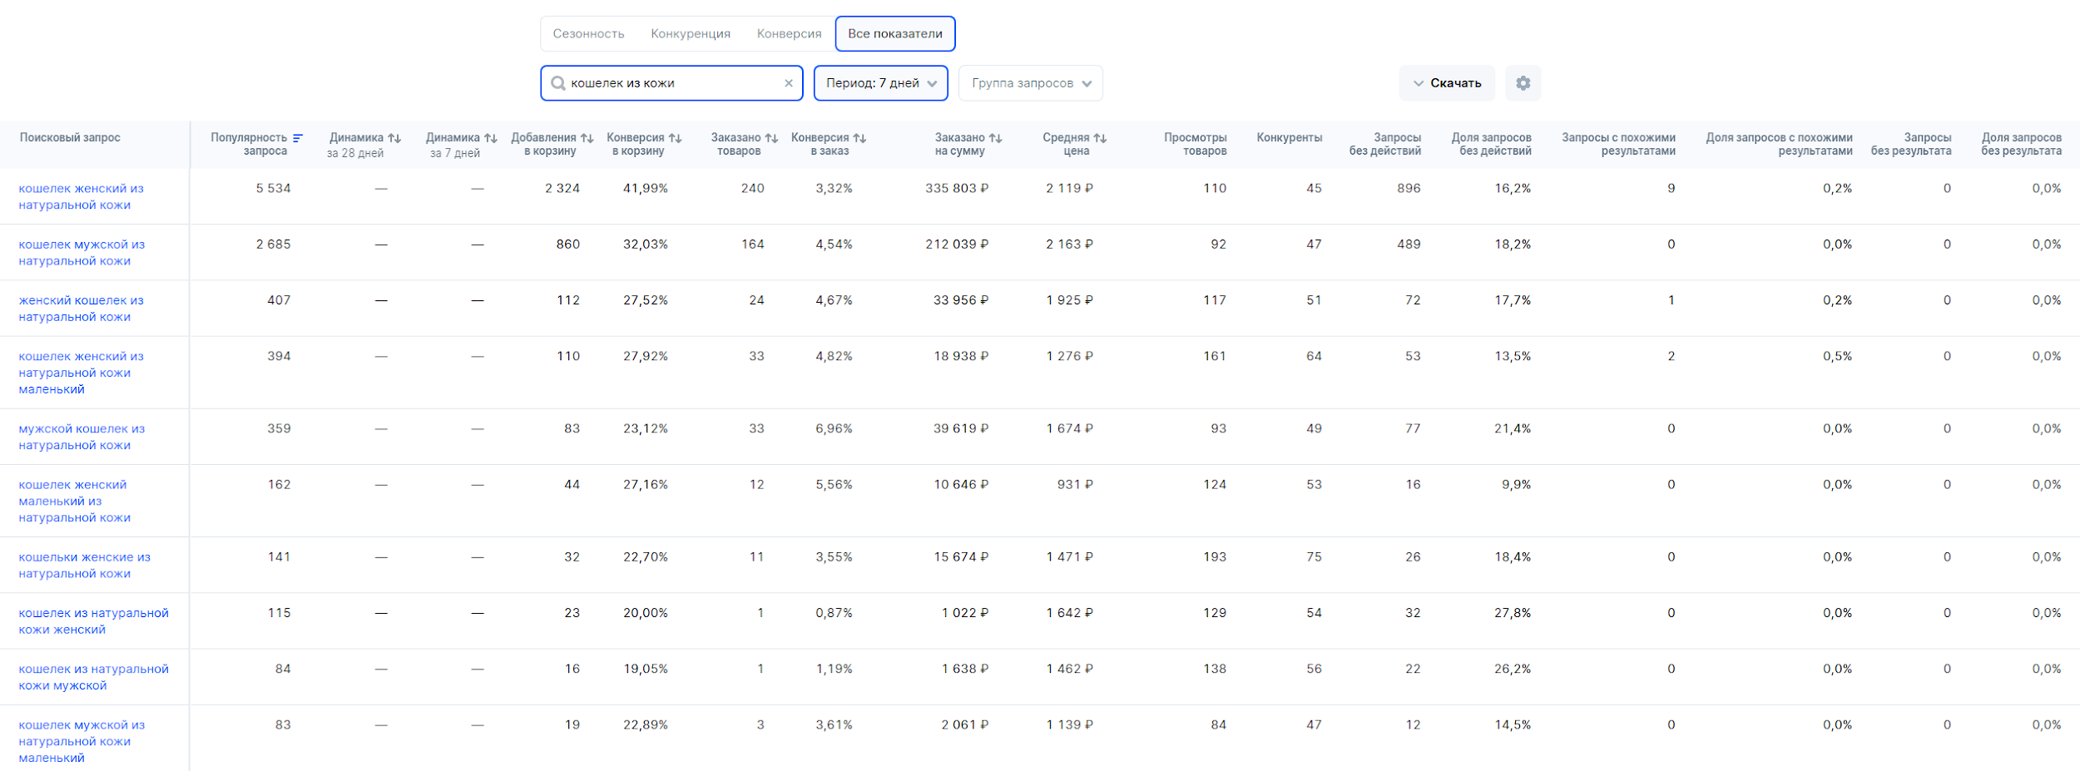Expand the Группа запросов dropdown
The width and height of the screenshot is (2080, 771).
pos(1030,83)
